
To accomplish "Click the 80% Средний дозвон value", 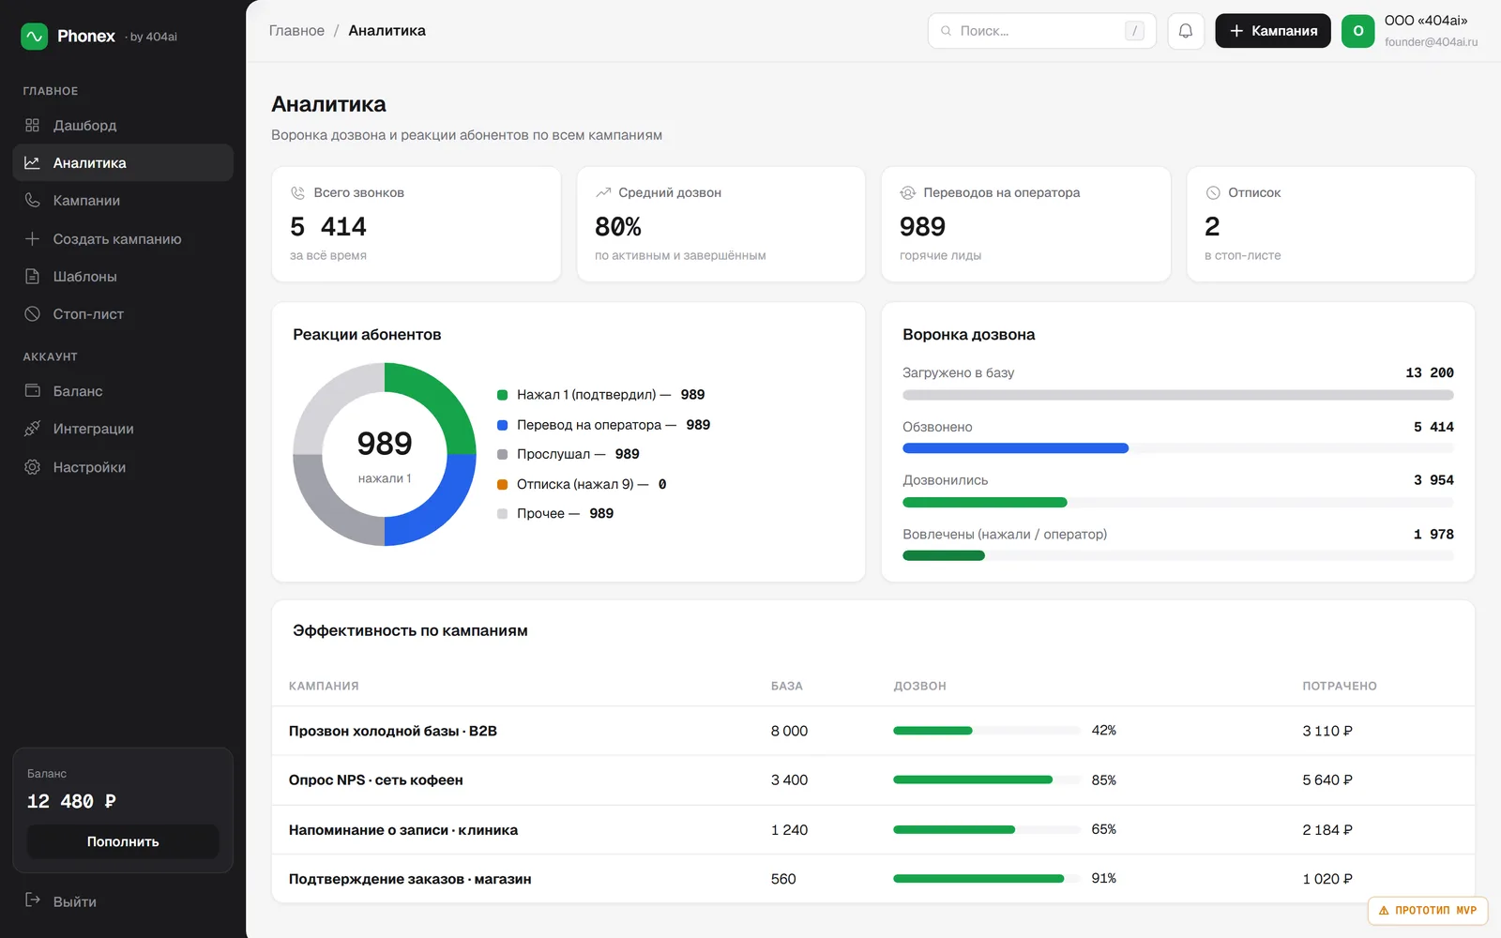I will [618, 226].
